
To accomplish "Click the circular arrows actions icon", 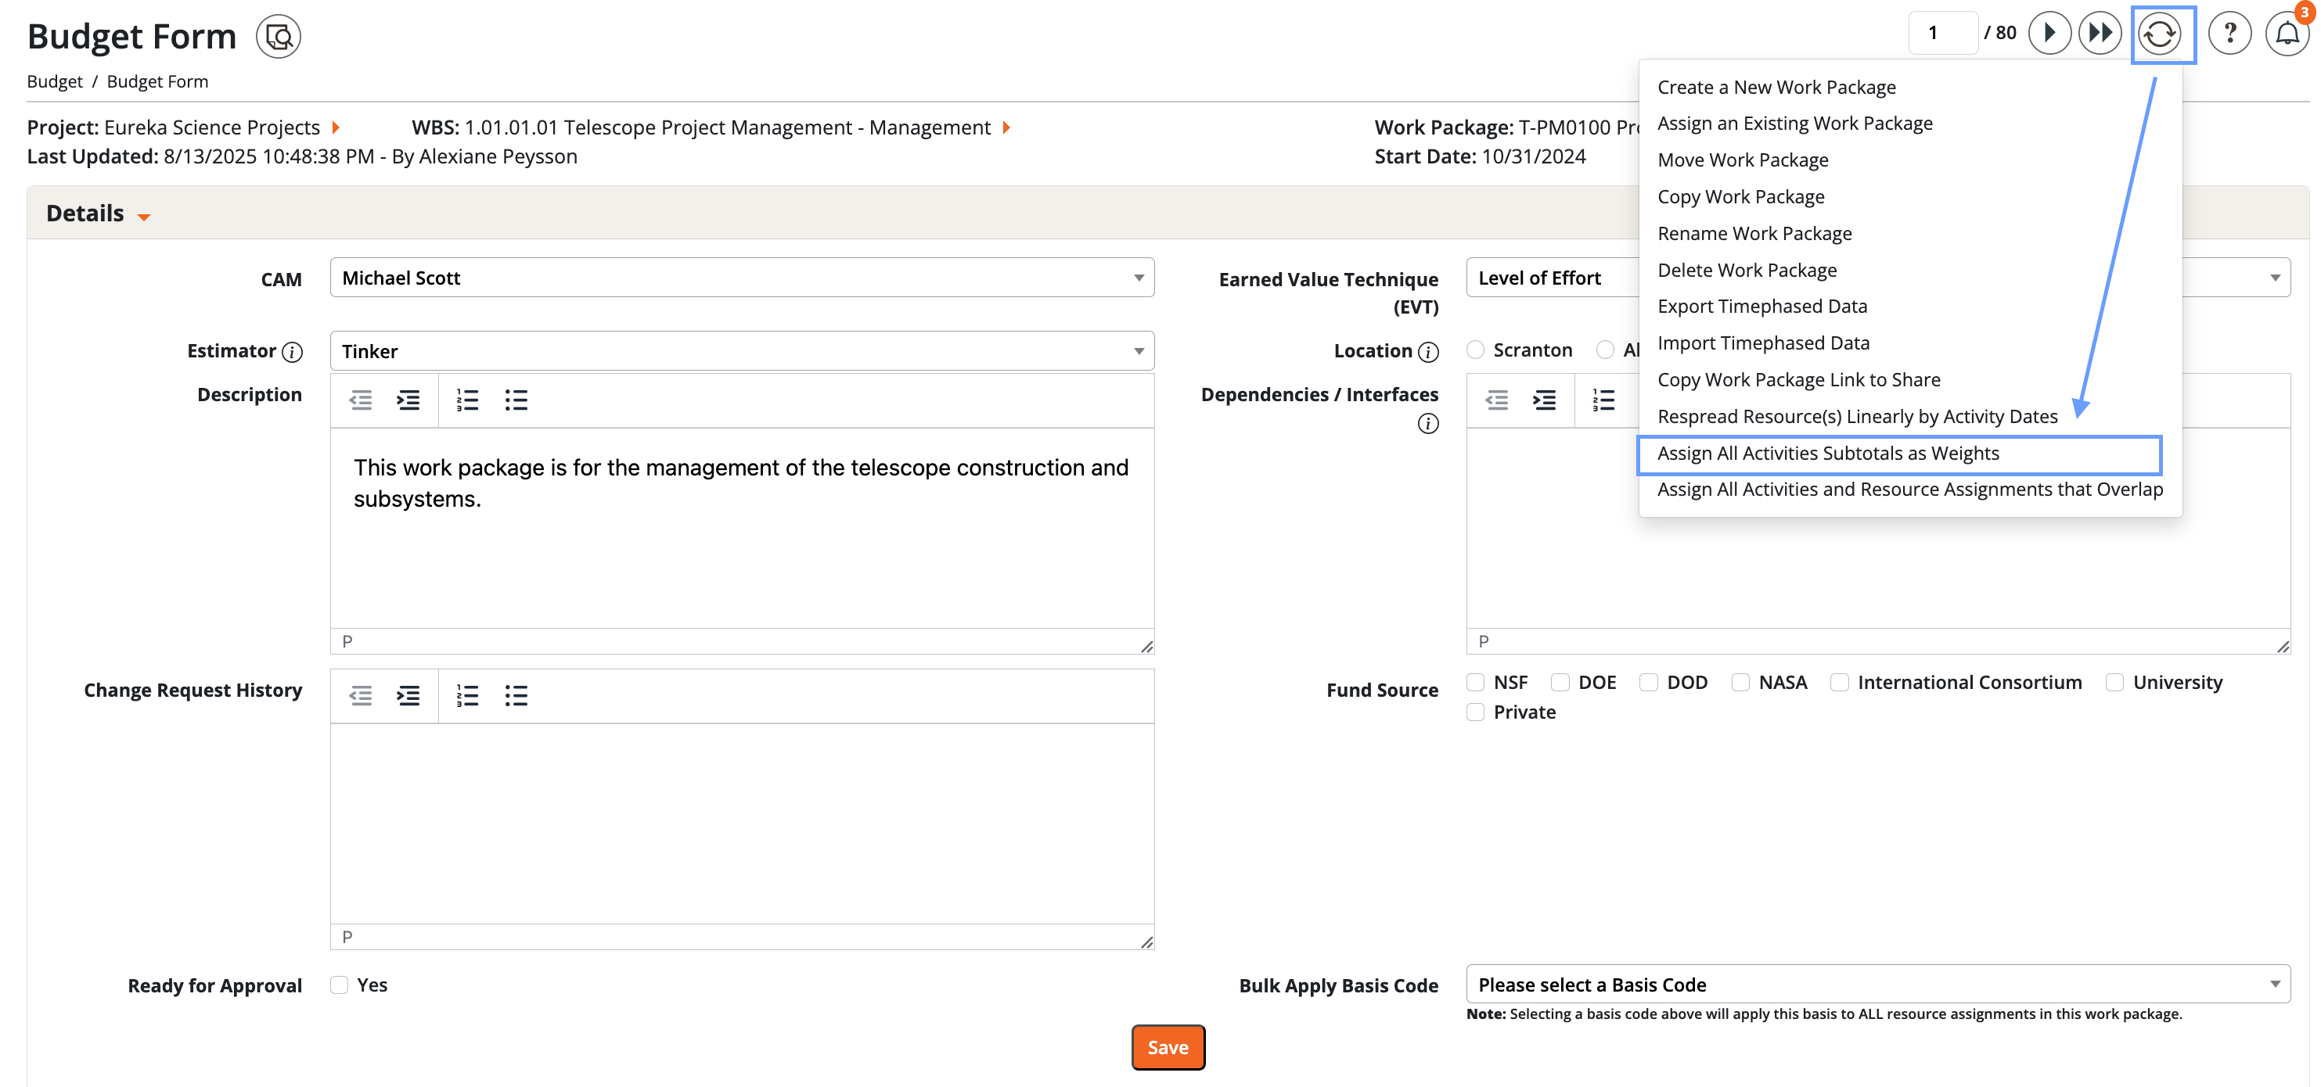I will 2161,34.
